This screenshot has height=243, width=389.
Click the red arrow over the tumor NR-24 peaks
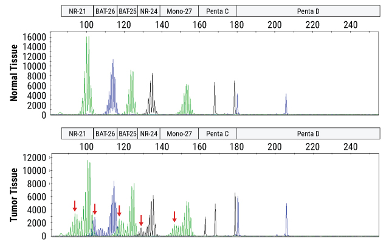point(141,220)
